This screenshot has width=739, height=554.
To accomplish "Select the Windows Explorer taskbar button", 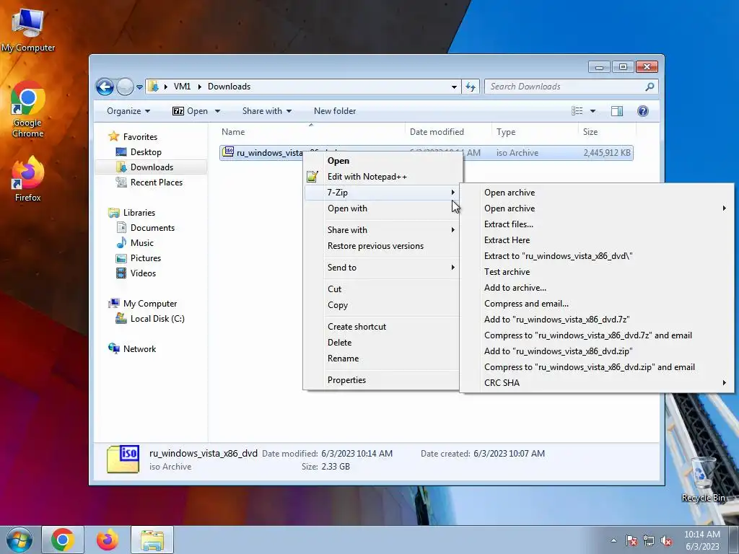I will point(152,540).
